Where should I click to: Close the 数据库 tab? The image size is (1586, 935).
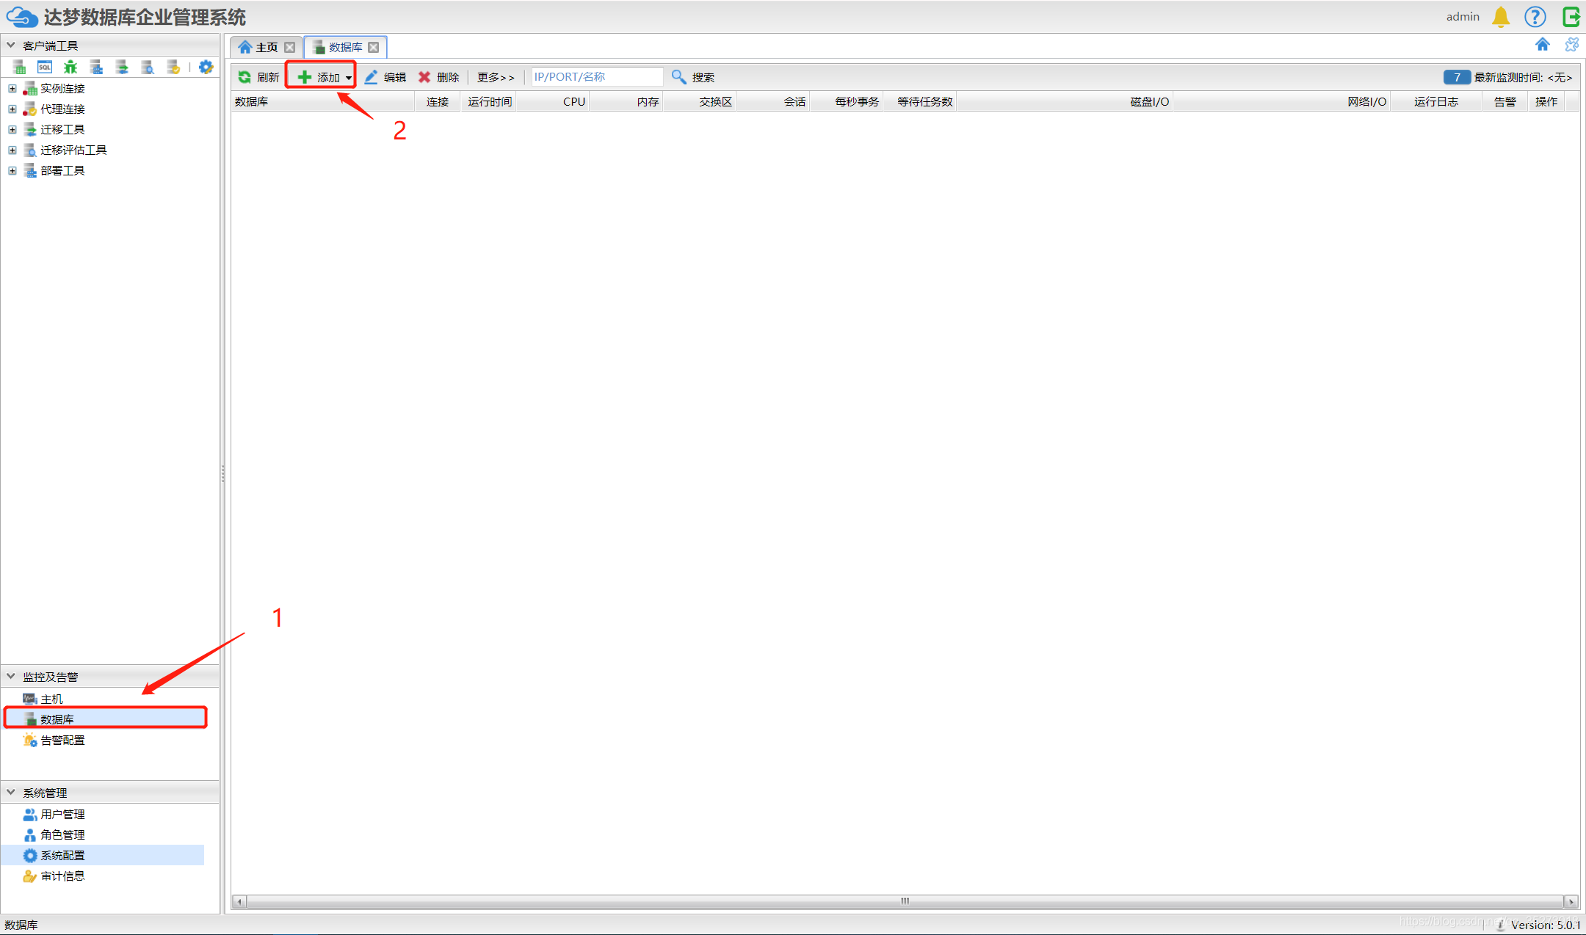[374, 48]
